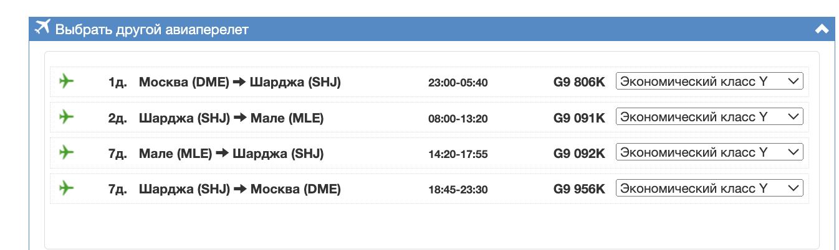The image size is (839, 250).
Task: Click the green plane icon for Москва–Шарджа flight
Action: pyautogui.click(x=66, y=81)
